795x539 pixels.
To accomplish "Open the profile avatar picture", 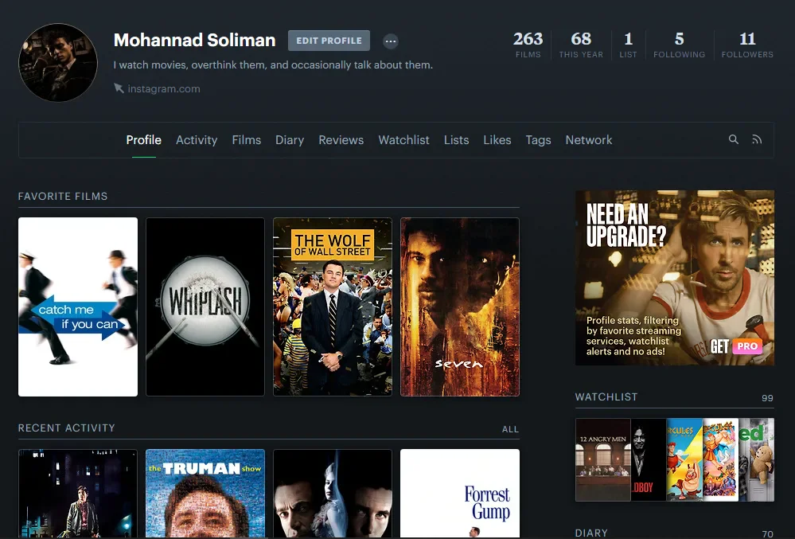I will click(58, 62).
